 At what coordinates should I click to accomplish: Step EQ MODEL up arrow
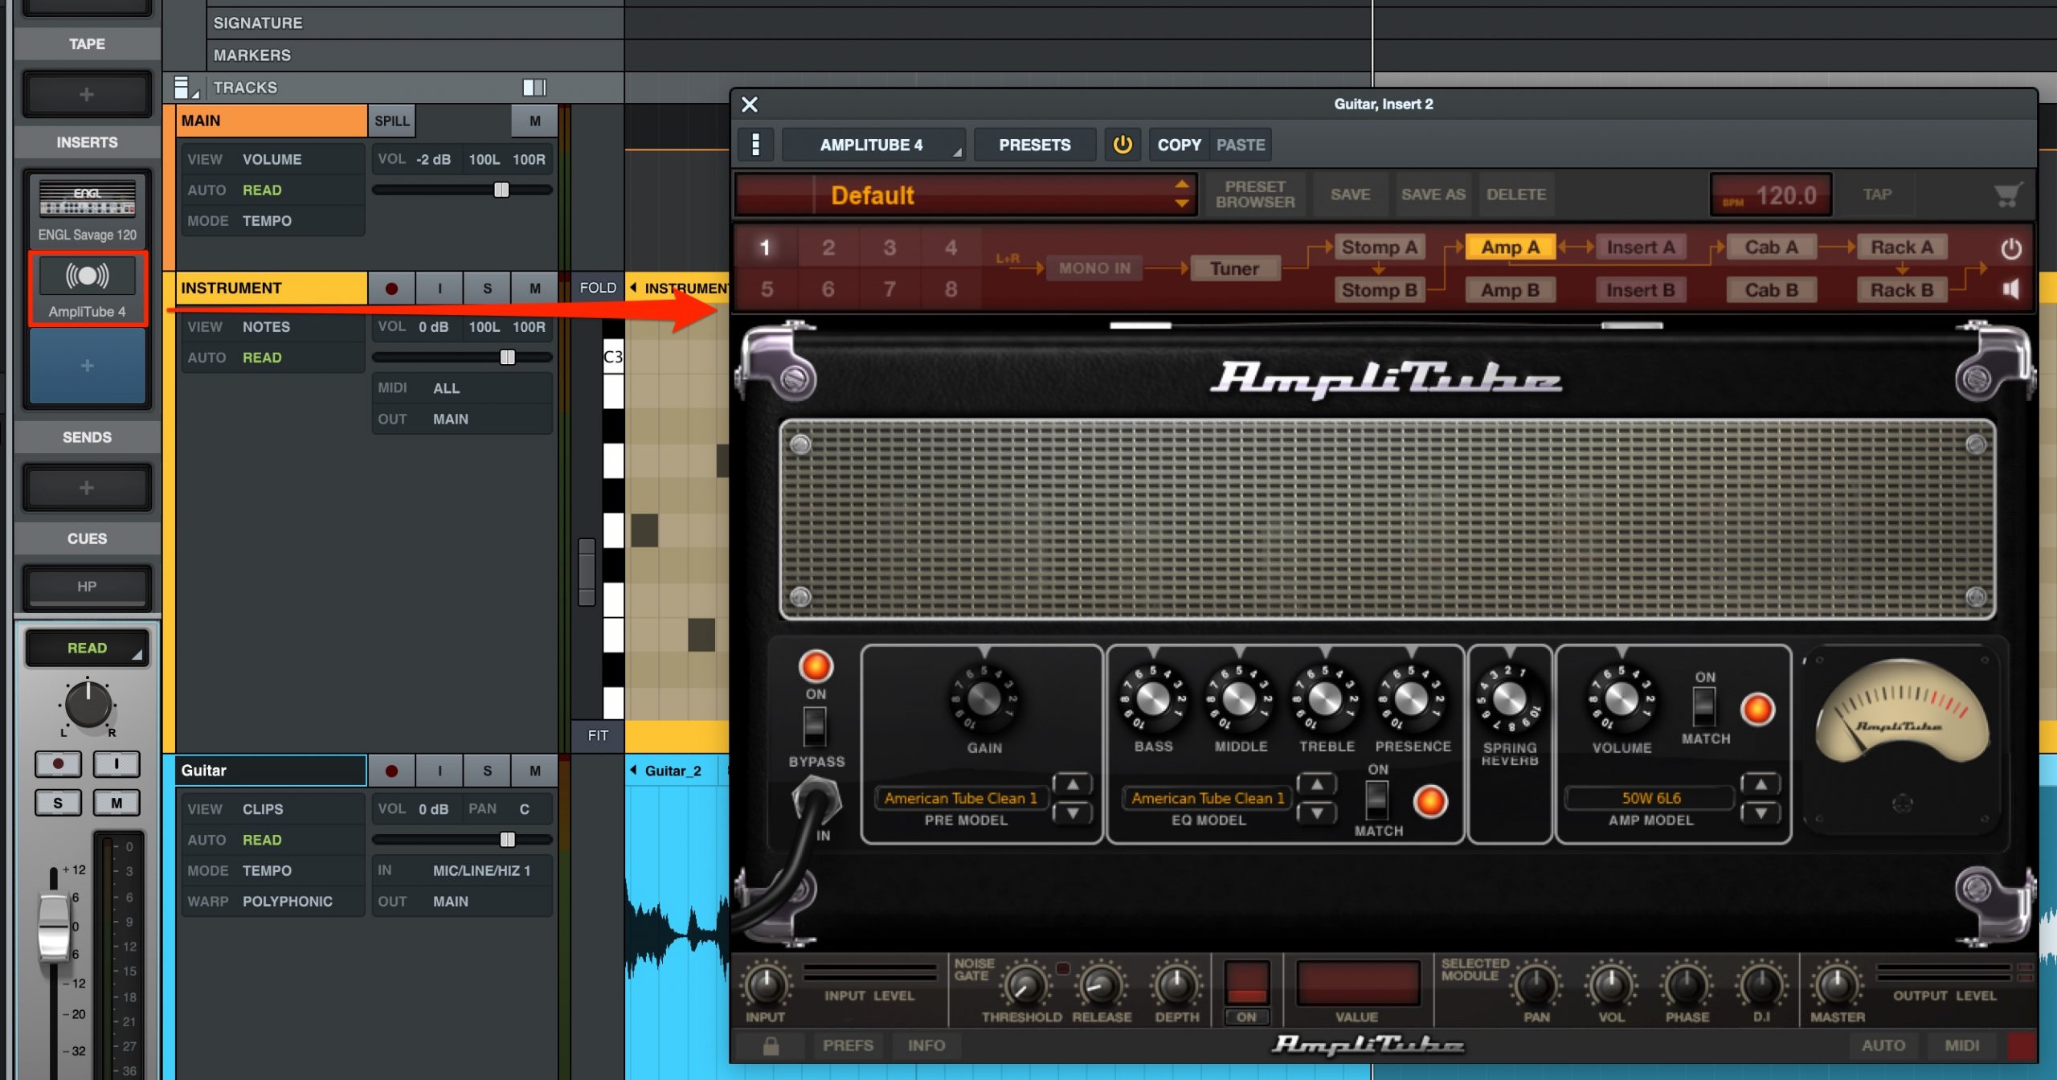(x=1317, y=783)
